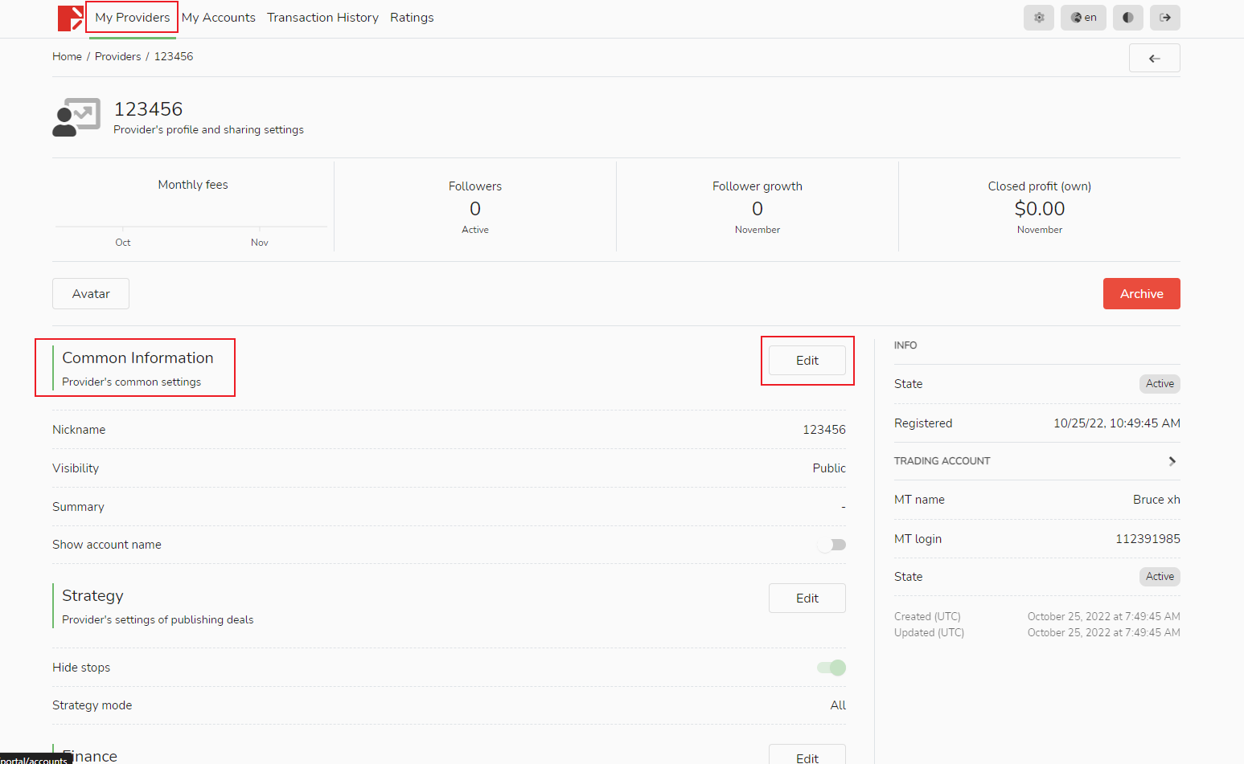The image size is (1244, 764).
Task: Expand the Trading Account chevron
Action: pyautogui.click(x=1172, y=461)
